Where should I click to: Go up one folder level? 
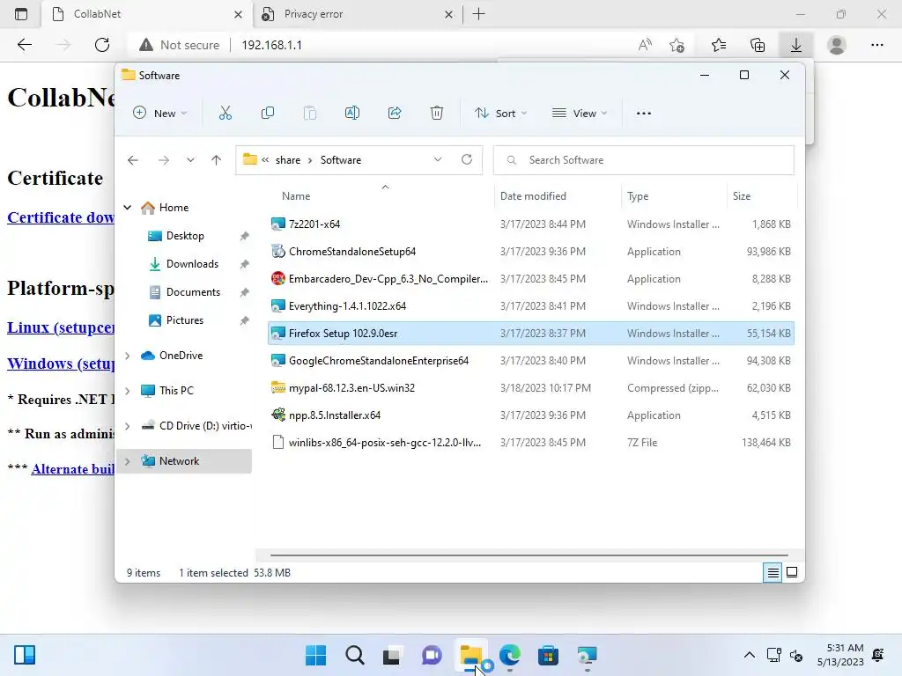point(217,160)
